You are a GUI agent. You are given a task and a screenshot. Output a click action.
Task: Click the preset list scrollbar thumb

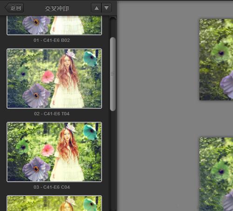tap(113, 74)
